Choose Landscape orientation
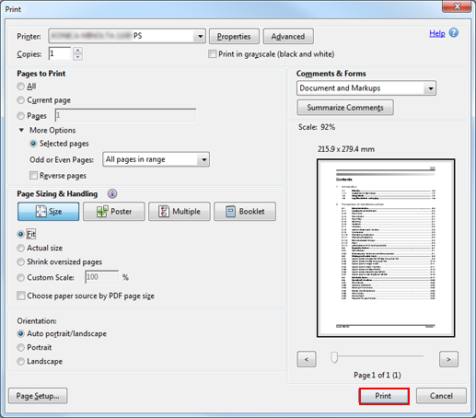The width and height of the screenshot is (476, 418). [20, 362]
